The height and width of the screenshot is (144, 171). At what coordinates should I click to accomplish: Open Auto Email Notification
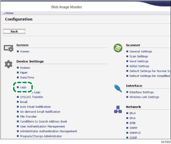(x=35, y=107)
